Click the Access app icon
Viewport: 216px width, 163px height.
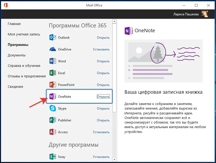tap(53, 132)
